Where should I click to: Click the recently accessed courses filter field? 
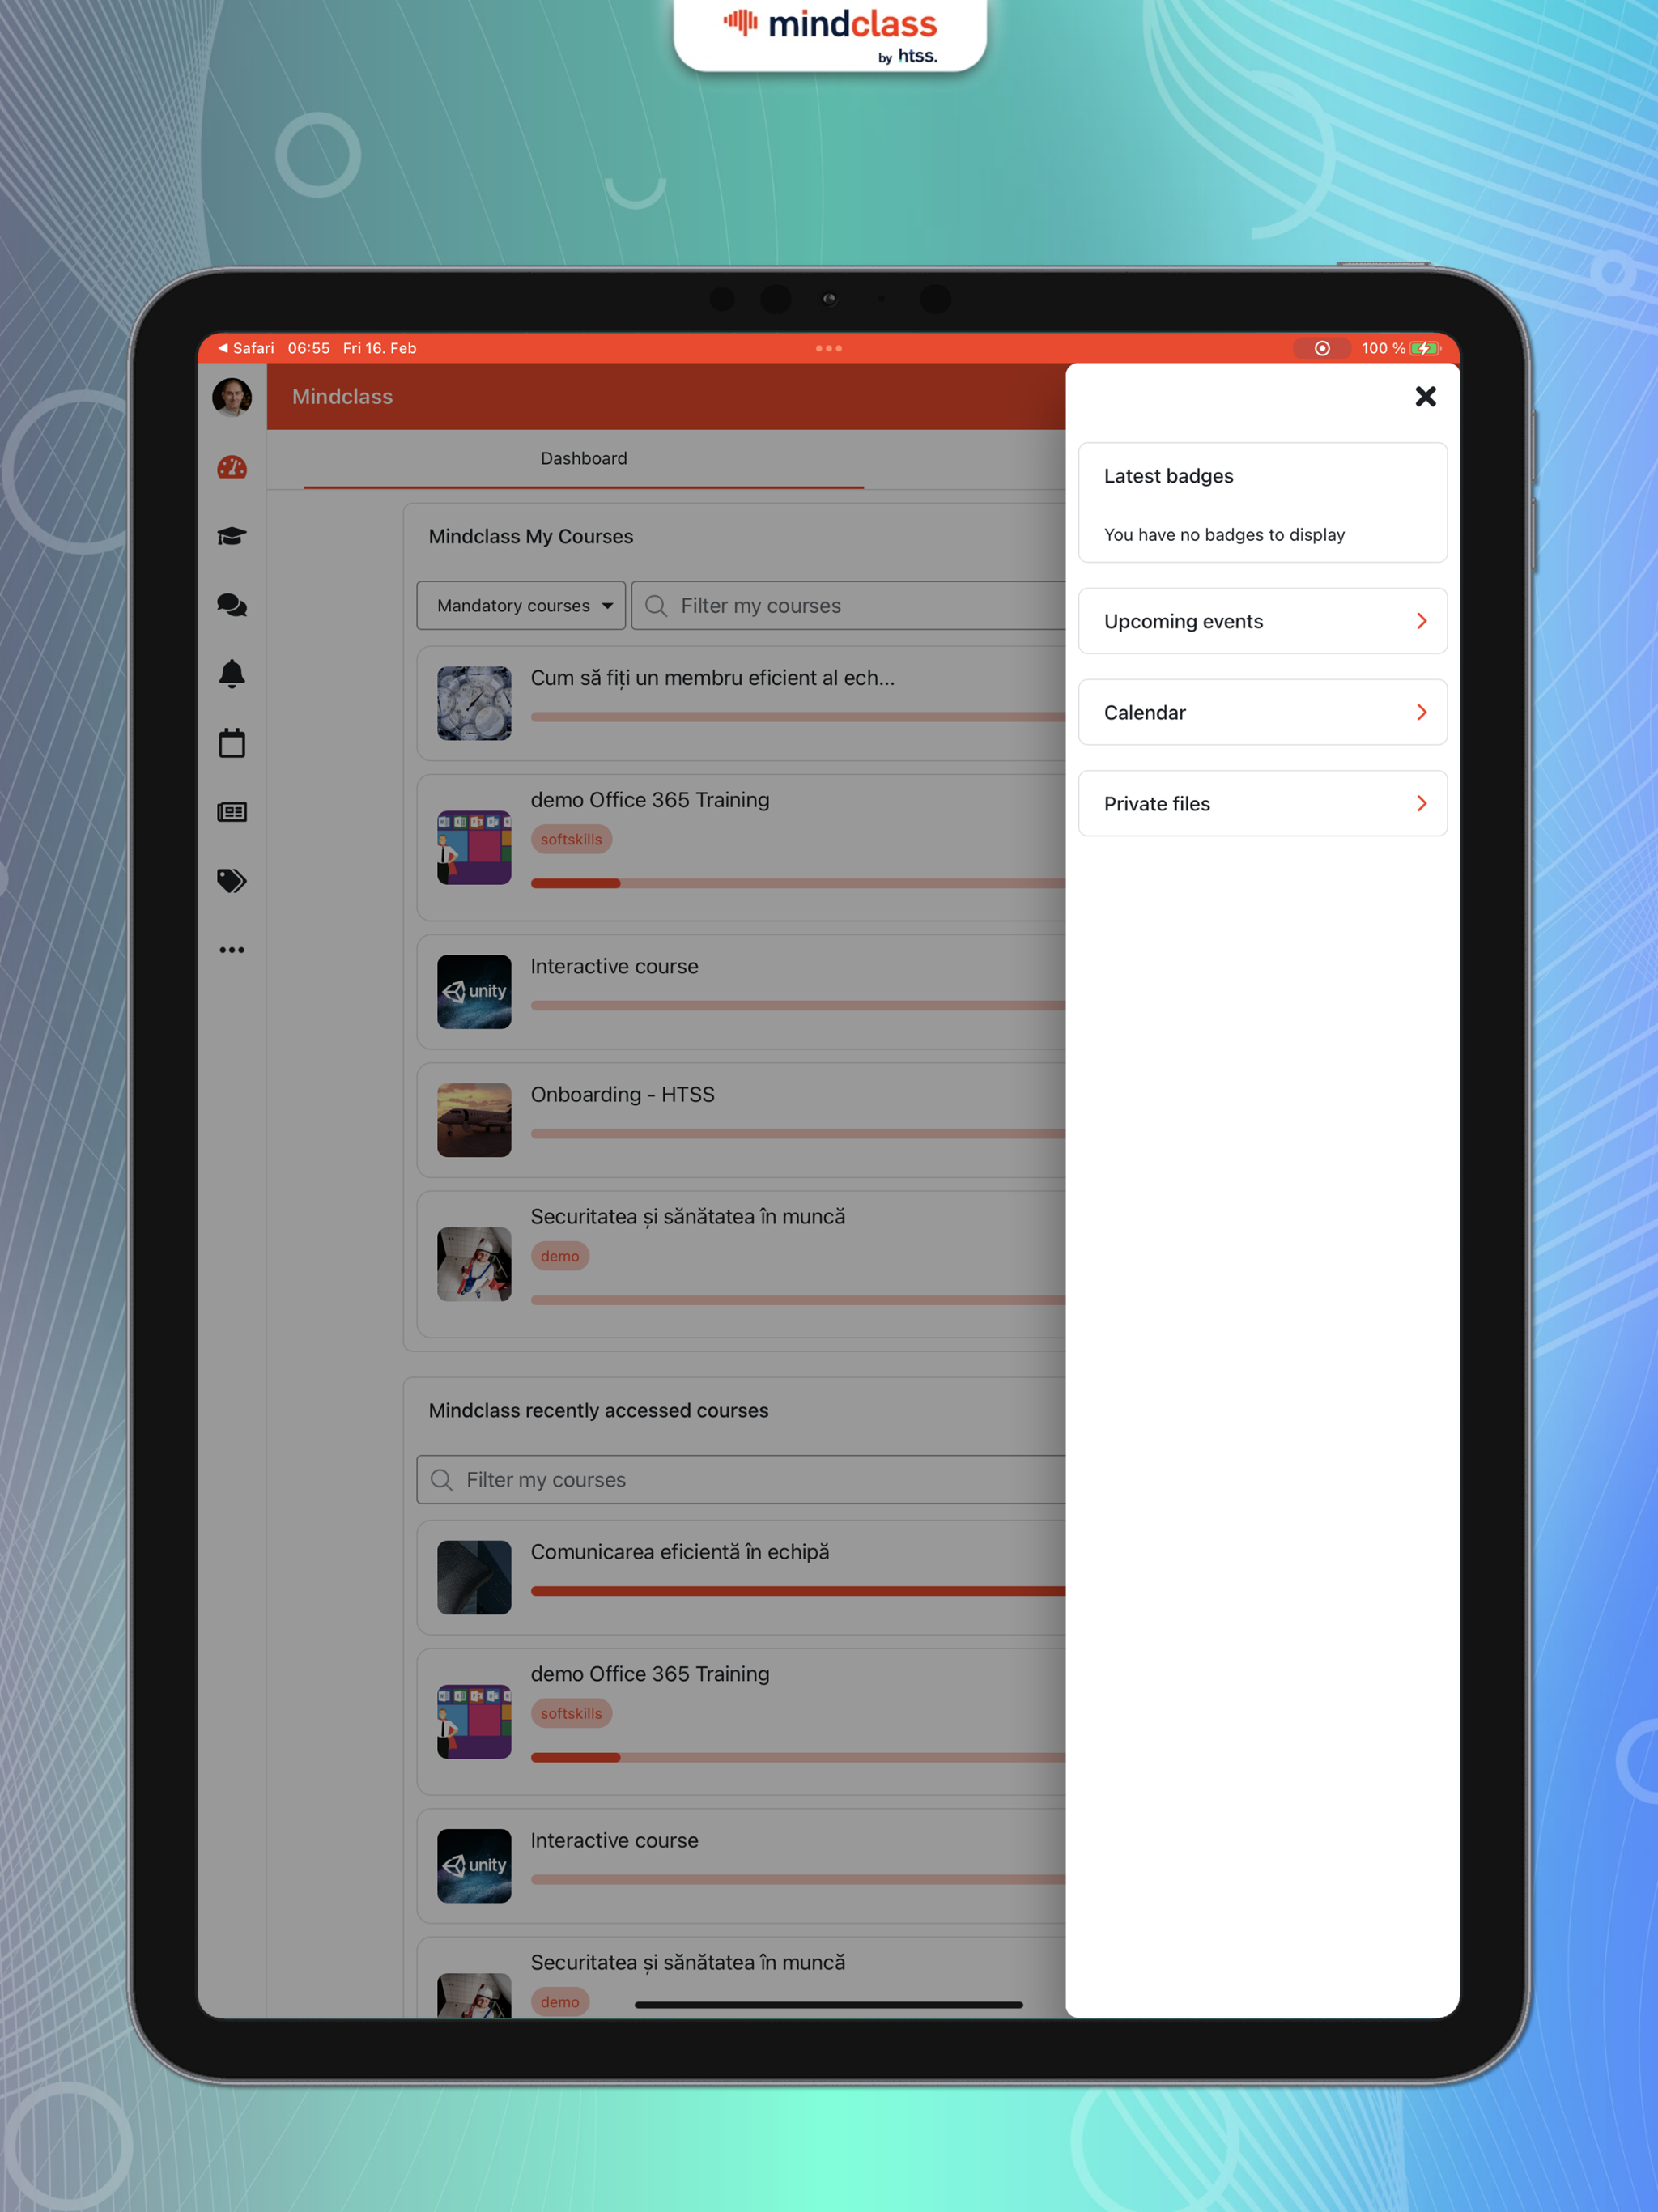tap(741, 1480)
